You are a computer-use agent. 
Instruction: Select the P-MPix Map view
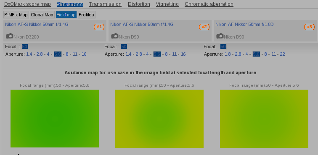coord(16,15)
